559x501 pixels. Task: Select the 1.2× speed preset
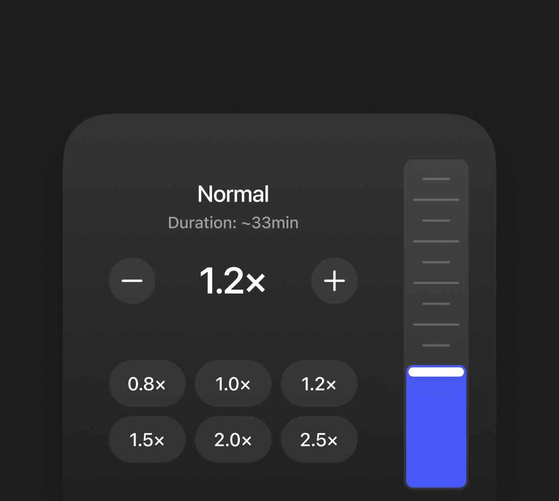coord(319,384)
